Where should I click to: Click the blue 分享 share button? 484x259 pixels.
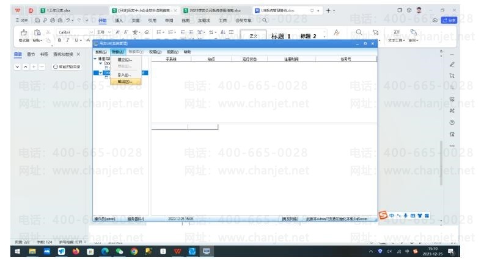449,20
